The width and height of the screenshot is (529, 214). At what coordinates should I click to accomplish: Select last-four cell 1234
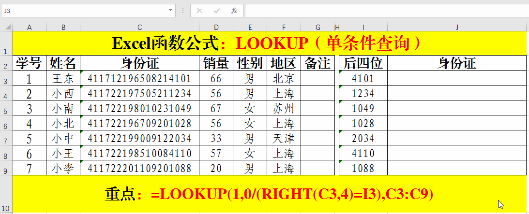click(x=363, y=93)
